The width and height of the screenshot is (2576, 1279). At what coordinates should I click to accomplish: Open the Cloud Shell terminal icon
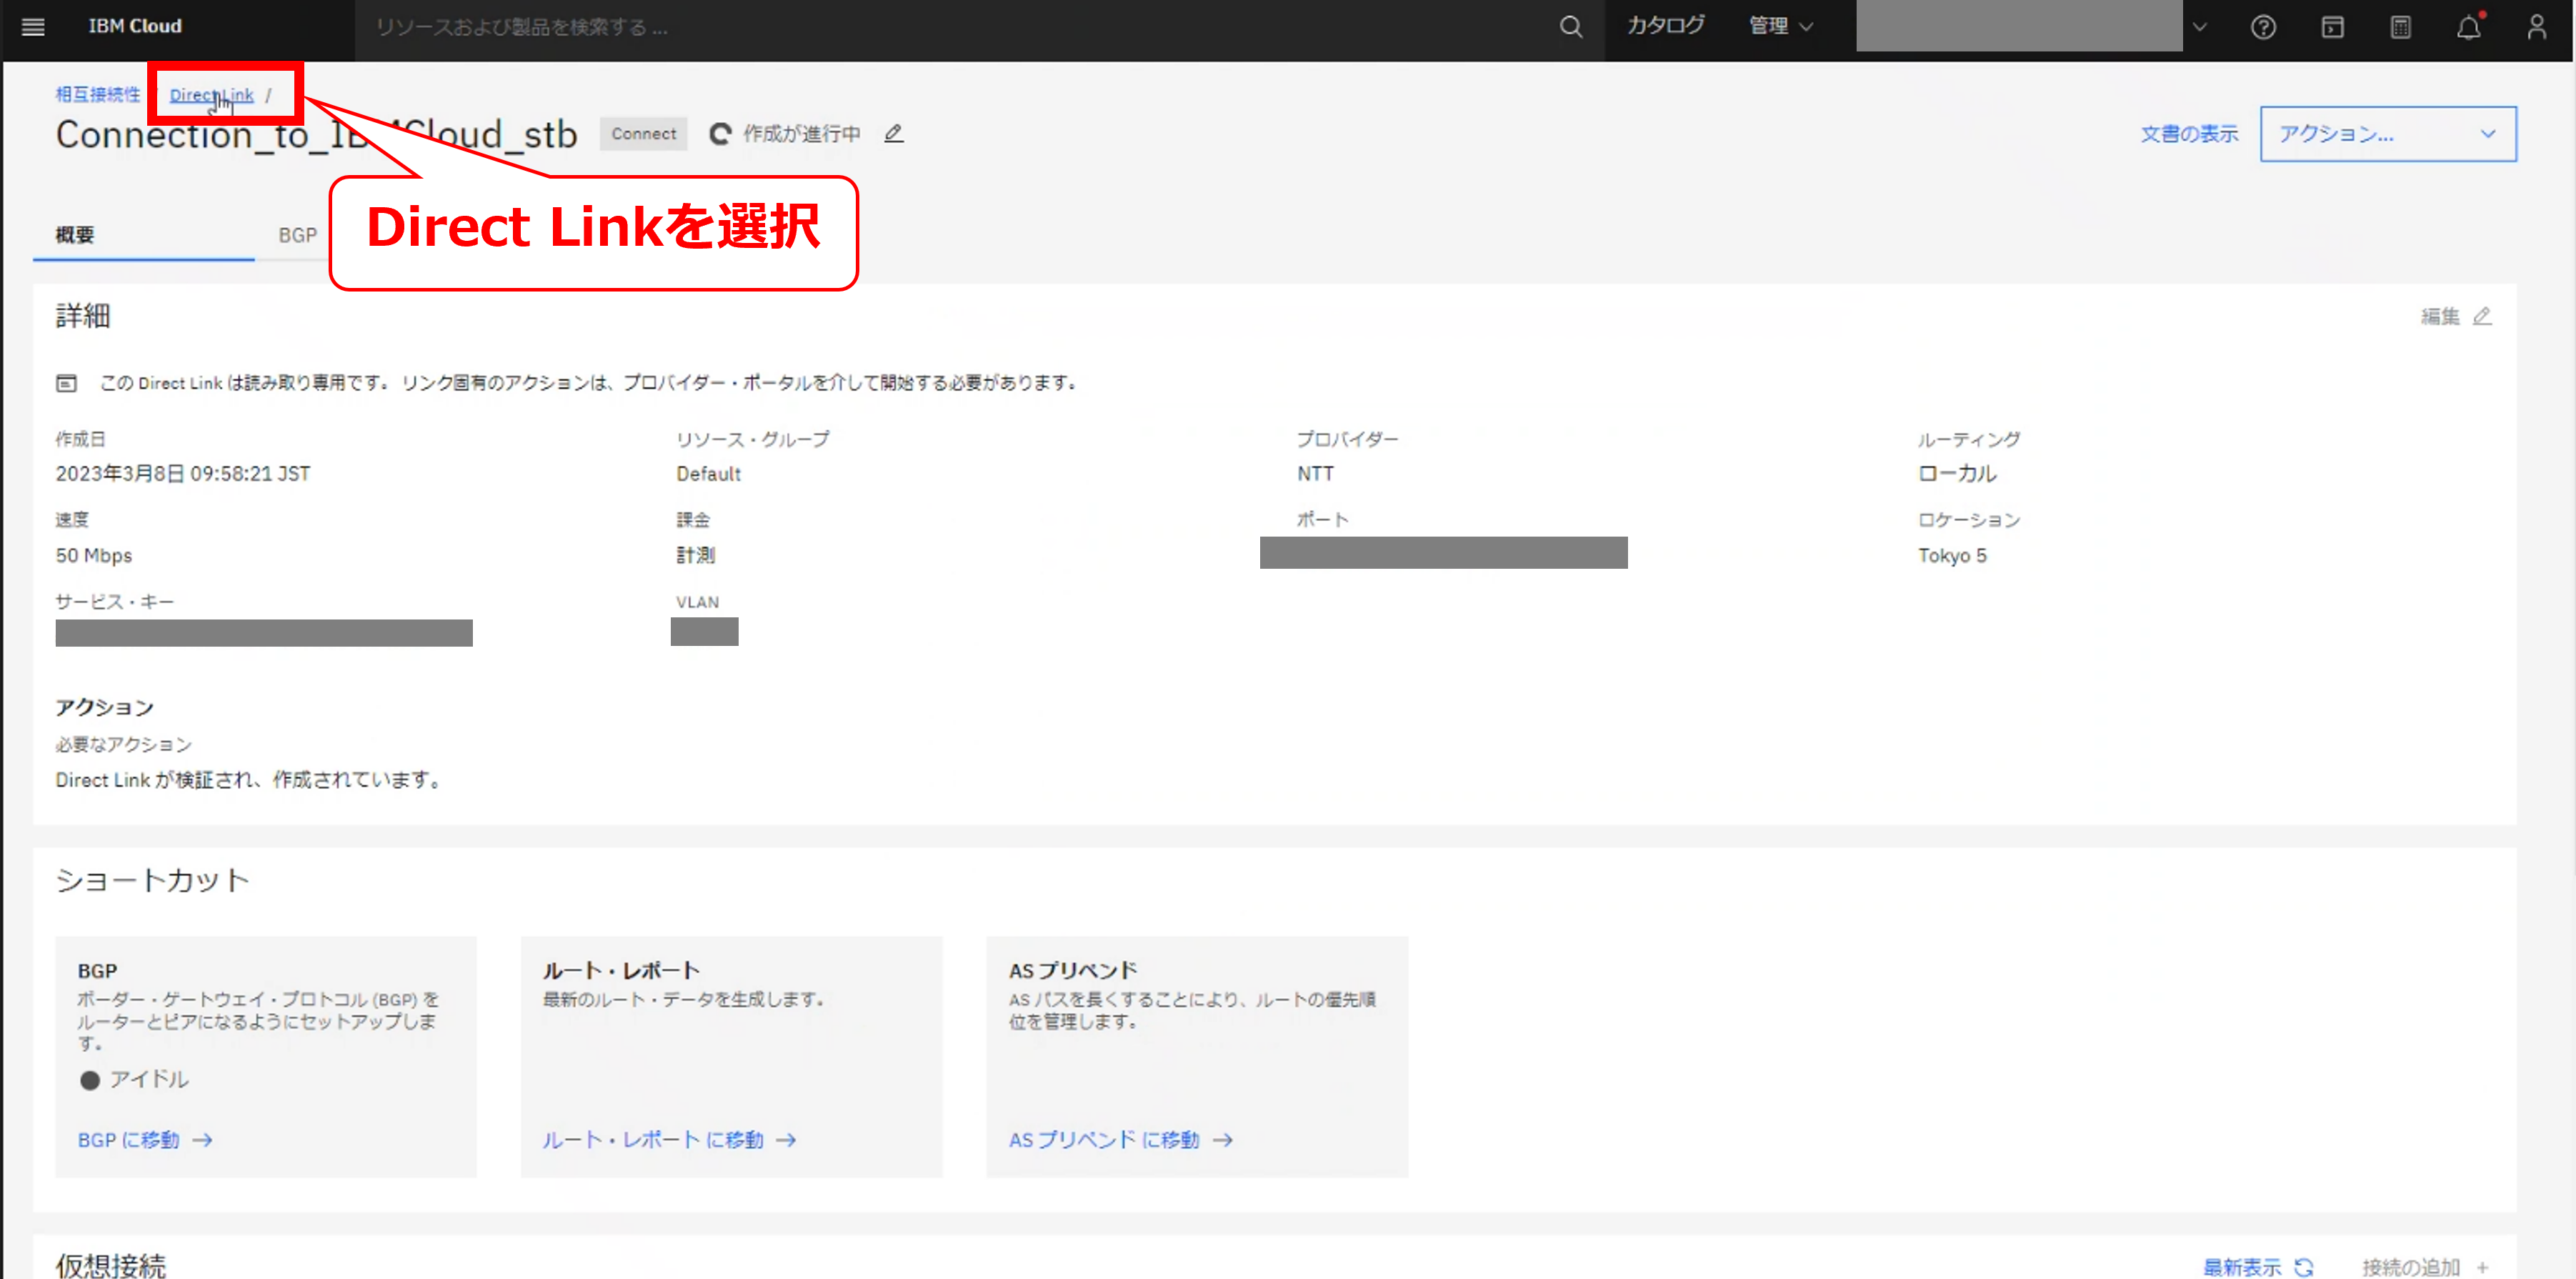(2332, 27)
